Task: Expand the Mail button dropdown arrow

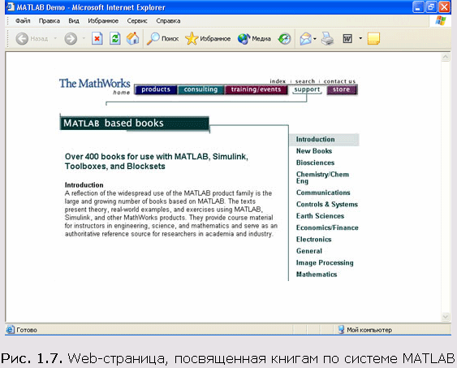Action: click(x=315, y=38)
